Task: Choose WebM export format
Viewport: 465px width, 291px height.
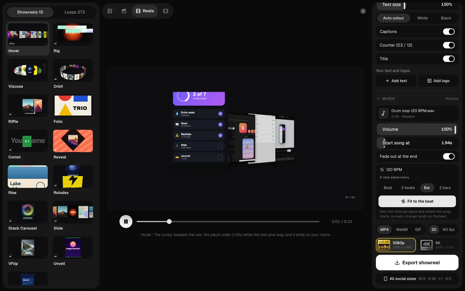Action: [402, 230]
